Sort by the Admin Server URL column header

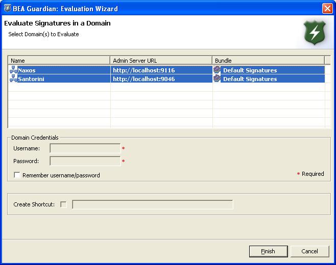pos(161,61)
